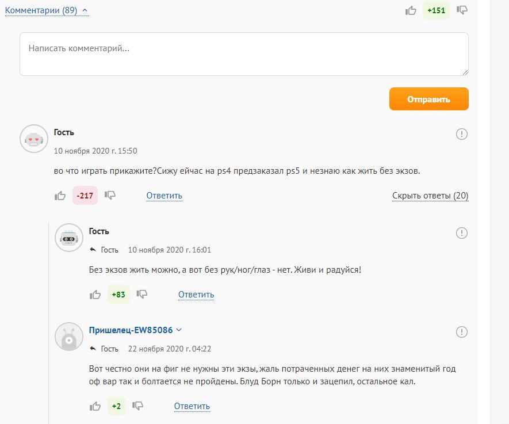The height and width of the screenshot is (424, 509).
Task: Reply to the comment rated +83
Action: coord(196,295)
